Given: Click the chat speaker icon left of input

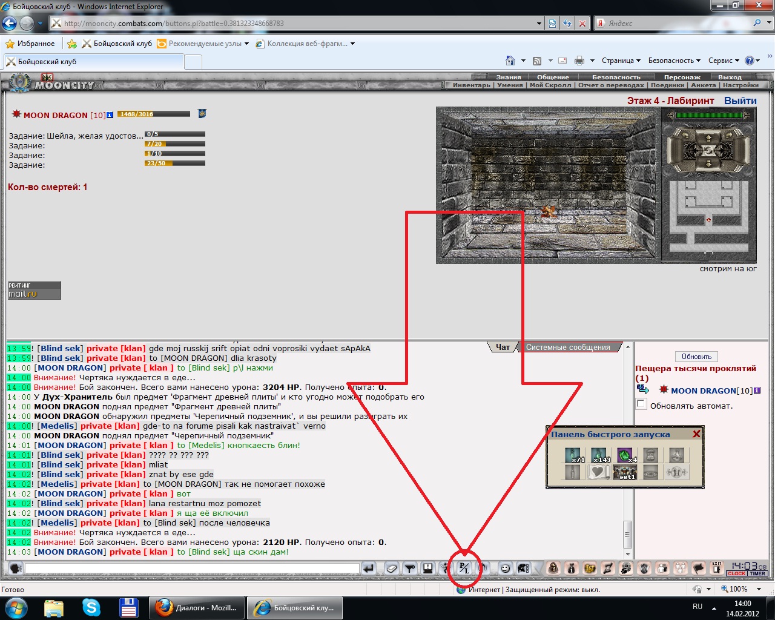Looking at the screenshot, I should click(16, 568).
